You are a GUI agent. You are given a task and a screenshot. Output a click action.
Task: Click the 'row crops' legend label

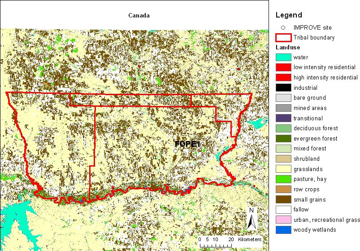click(x=307, y=189)
